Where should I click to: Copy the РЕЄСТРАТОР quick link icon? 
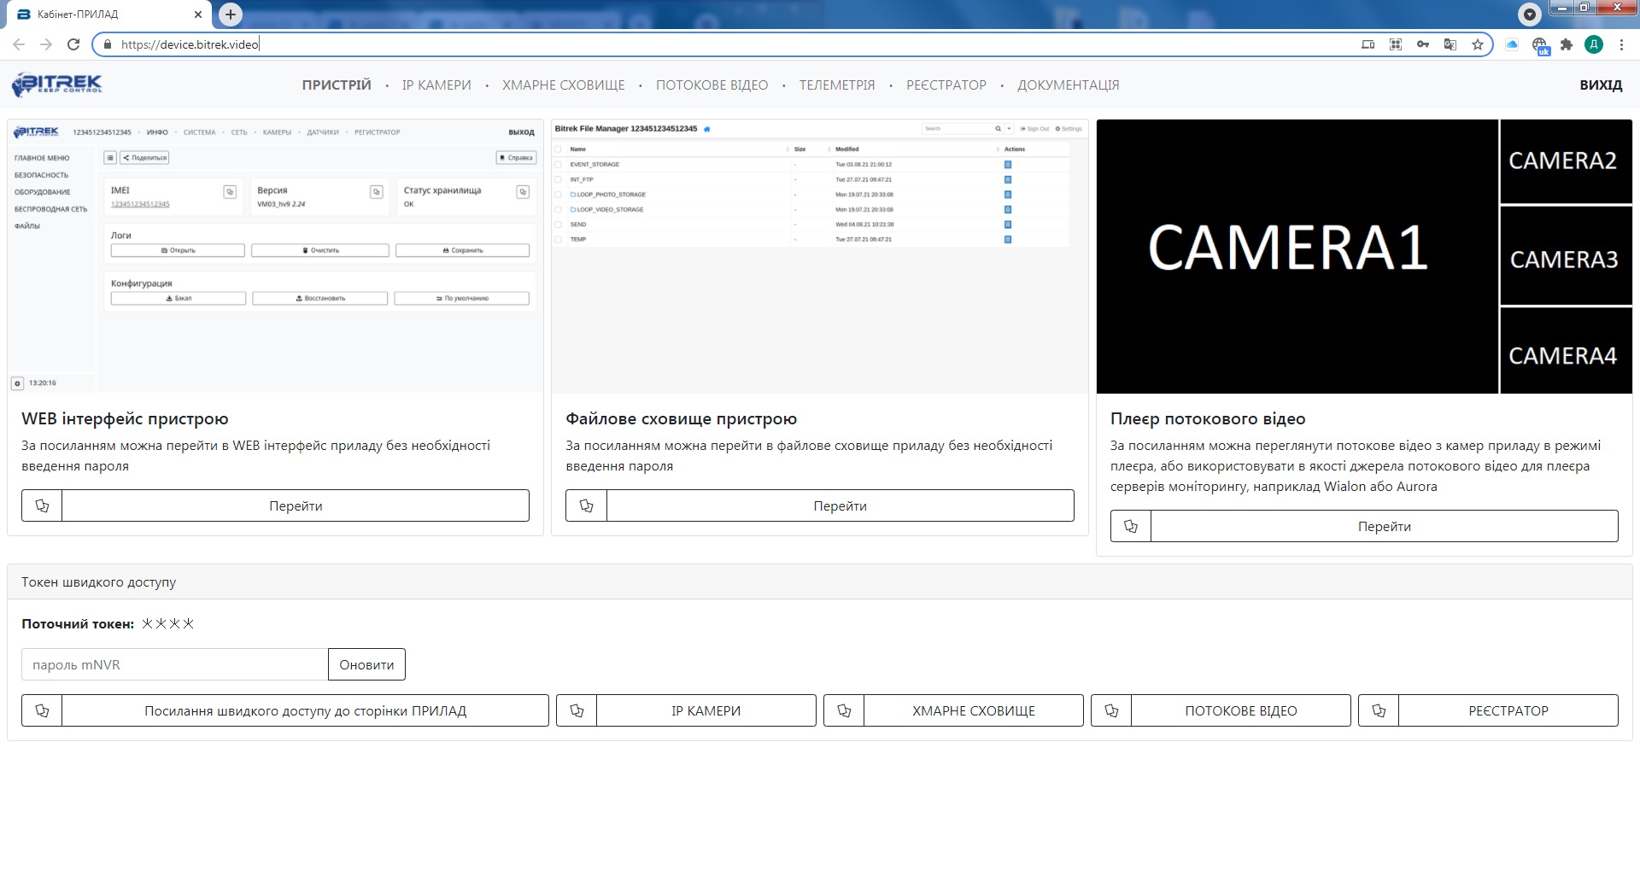click(x=1379, y=710)
